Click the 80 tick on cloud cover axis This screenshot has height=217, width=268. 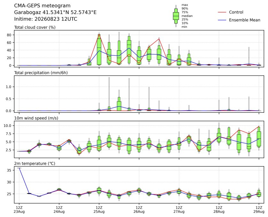click(x=9, y=35)
